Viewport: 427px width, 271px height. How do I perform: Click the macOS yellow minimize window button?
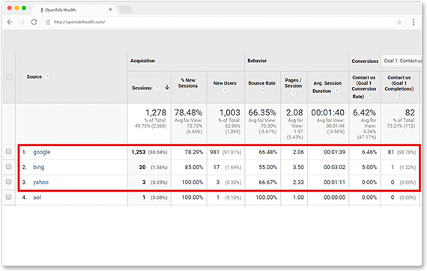pyautogui.click(x=16, y=8)
